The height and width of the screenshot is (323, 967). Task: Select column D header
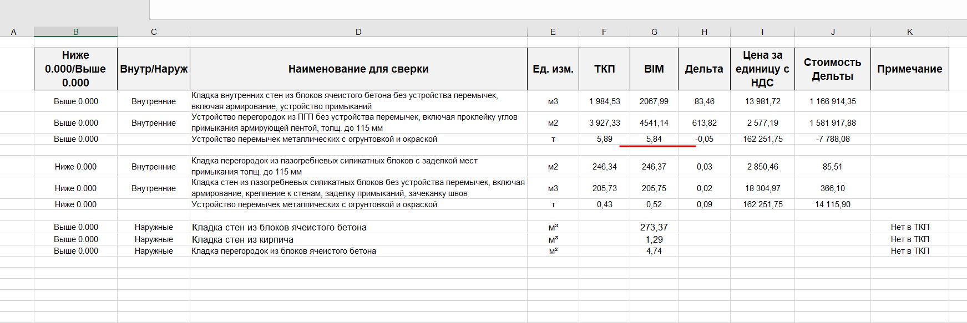point(358,32)
